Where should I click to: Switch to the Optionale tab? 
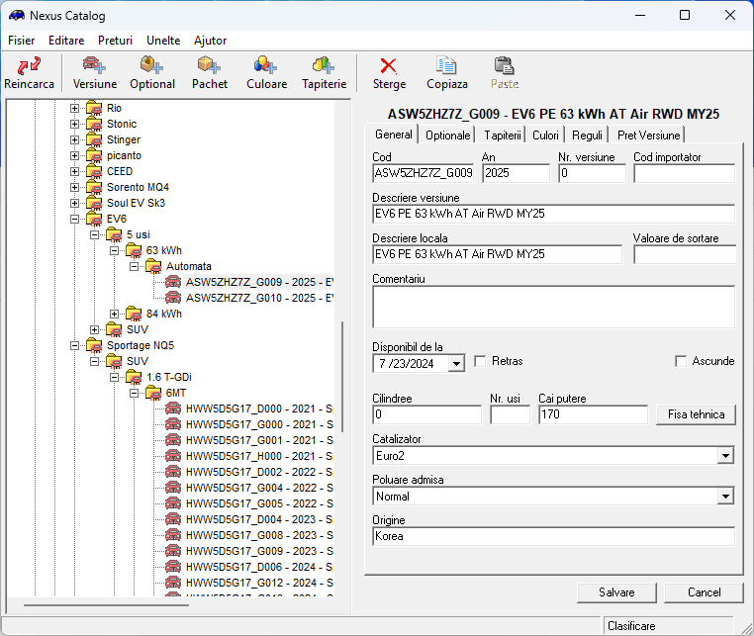coord(447,136)
